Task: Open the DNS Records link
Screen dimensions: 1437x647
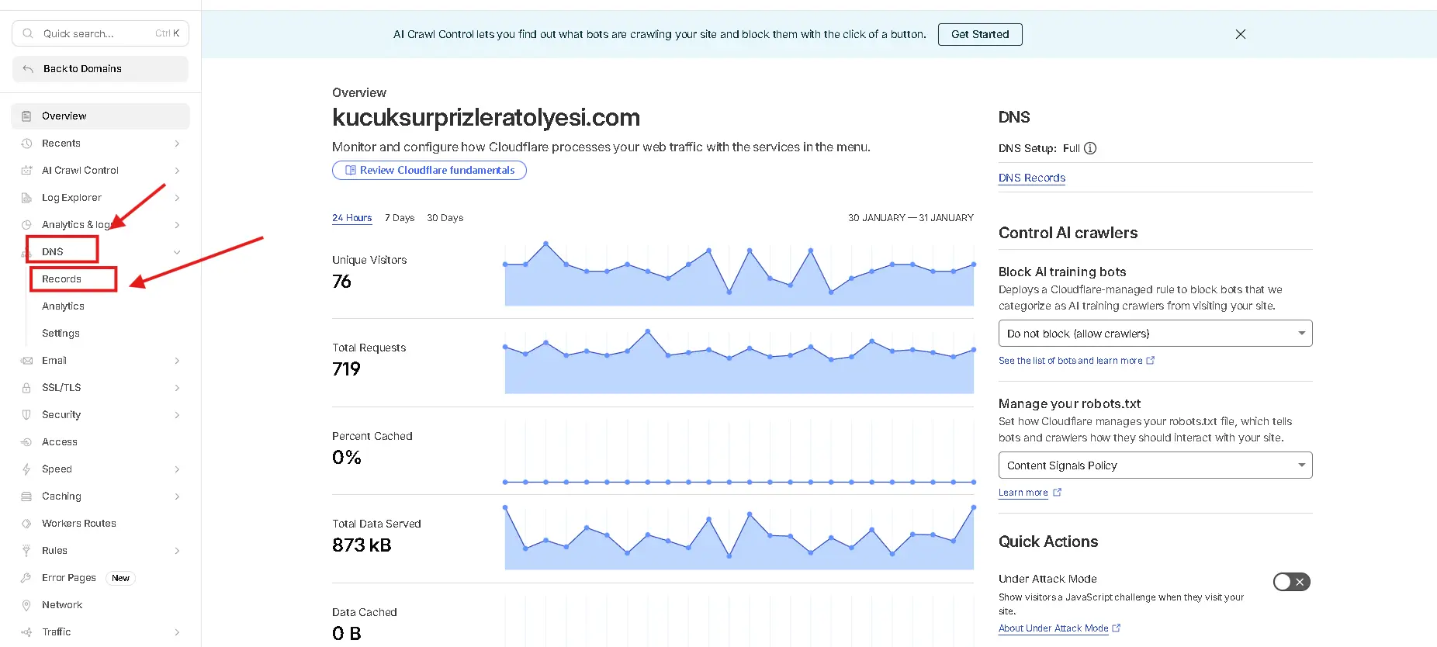Action: click(x=1031, y=178)
